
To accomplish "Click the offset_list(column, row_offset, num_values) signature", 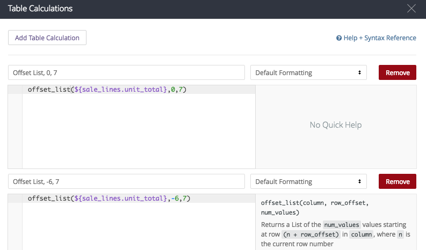I will [x=315, y=208].
